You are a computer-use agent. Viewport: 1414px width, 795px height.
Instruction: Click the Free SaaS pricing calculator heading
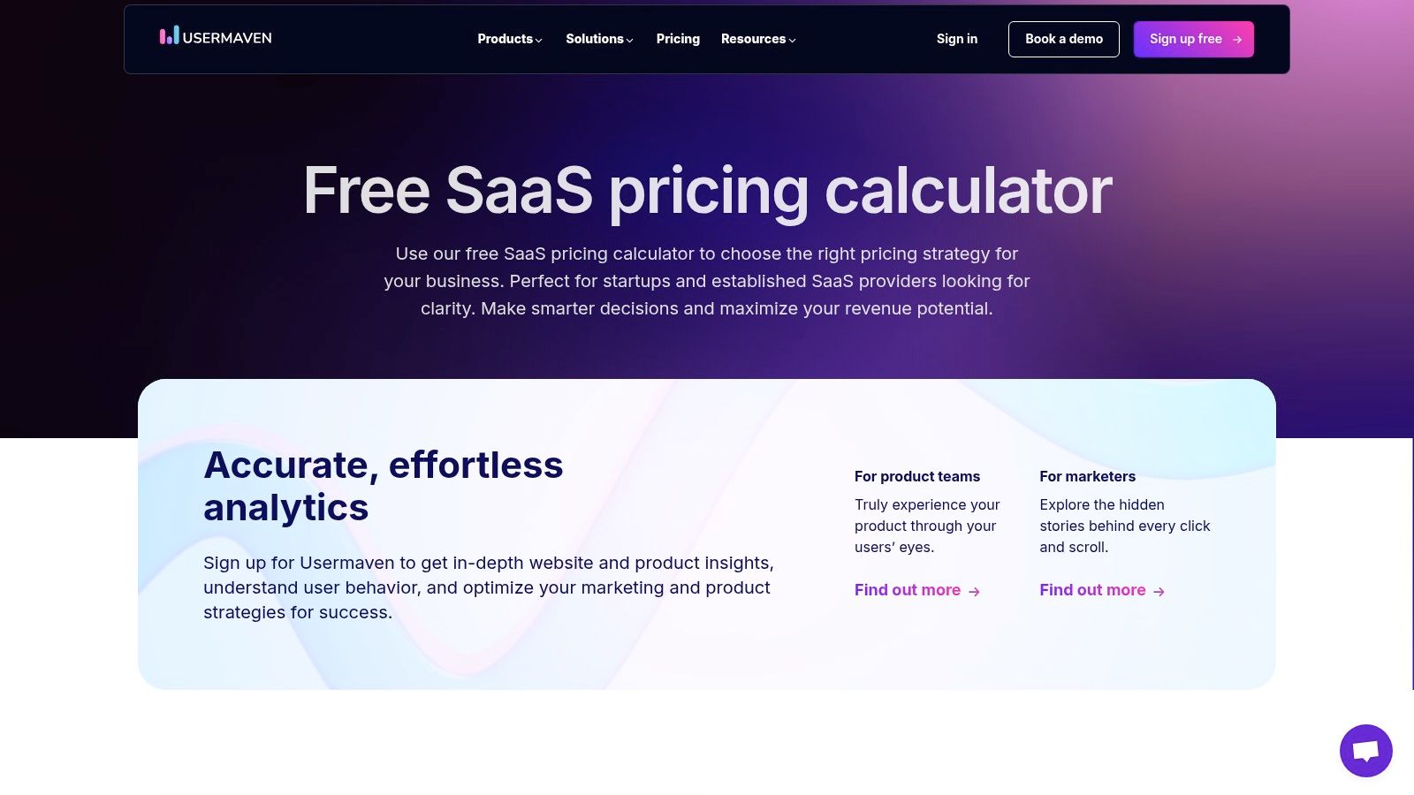point(707,189)
